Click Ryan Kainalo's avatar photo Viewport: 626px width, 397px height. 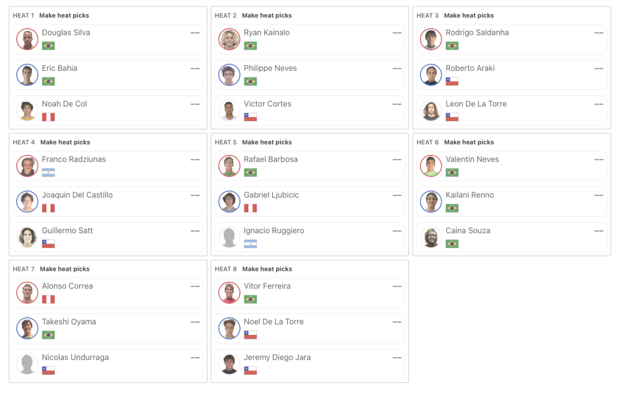pos(229,39)
